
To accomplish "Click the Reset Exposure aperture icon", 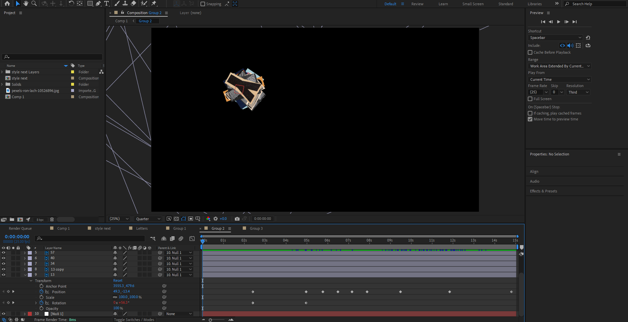I will point(216,219).
